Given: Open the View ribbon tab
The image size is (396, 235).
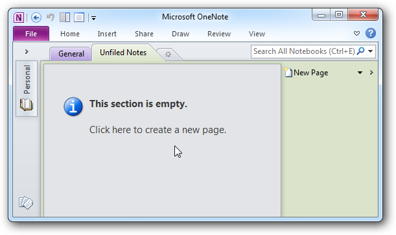Looking at the screenshot, I should pyautogui.click(x=257, y=34).
